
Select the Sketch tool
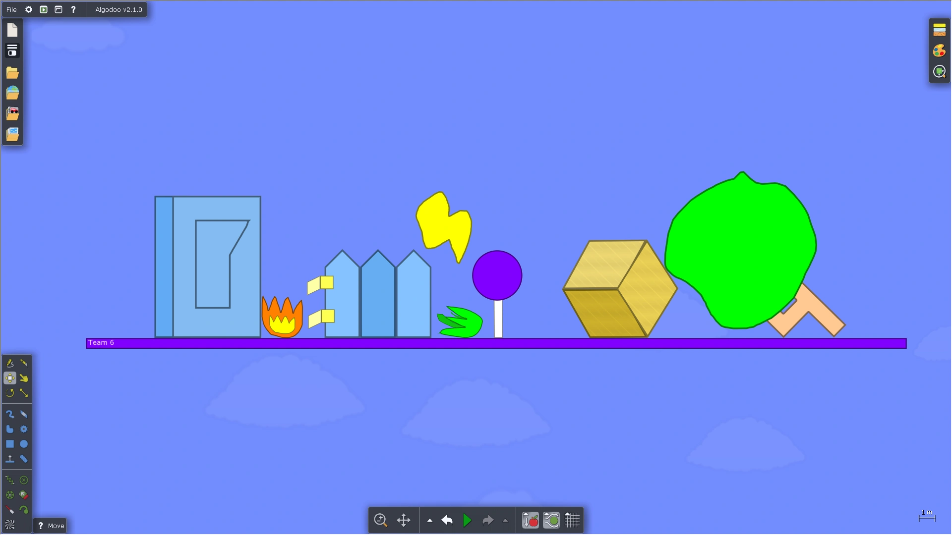point(9,363)
